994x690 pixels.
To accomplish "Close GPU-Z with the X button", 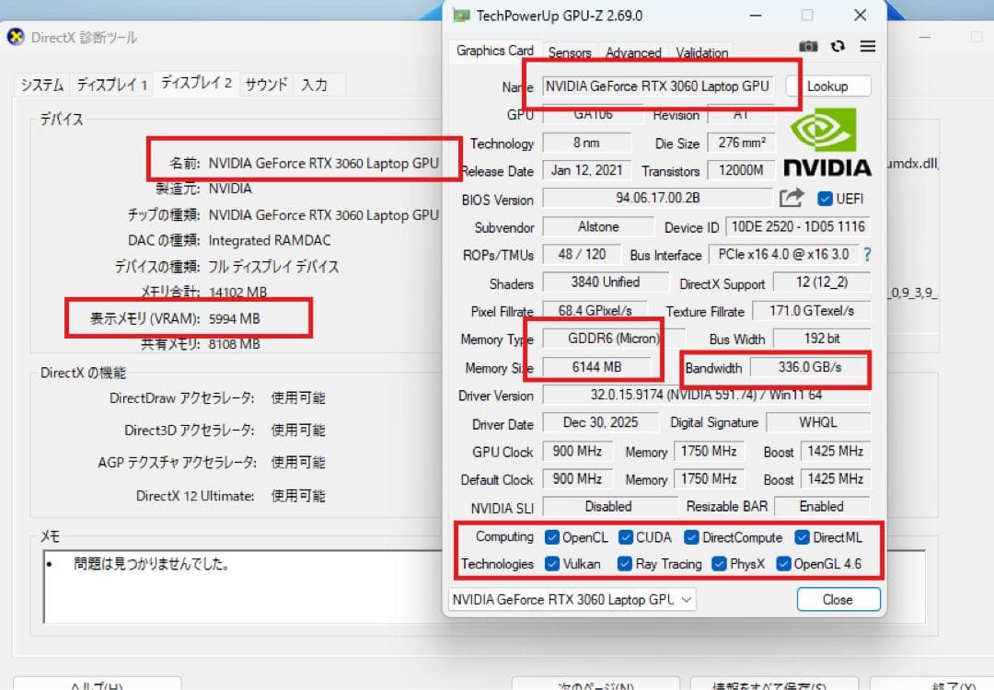I will 860,16.
